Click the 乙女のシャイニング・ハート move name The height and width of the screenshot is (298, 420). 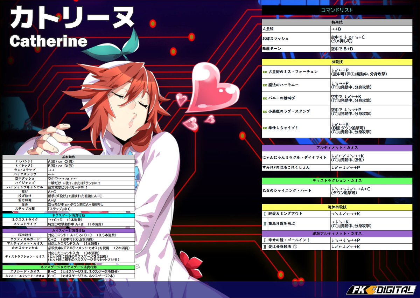click(x=287, y=191)
